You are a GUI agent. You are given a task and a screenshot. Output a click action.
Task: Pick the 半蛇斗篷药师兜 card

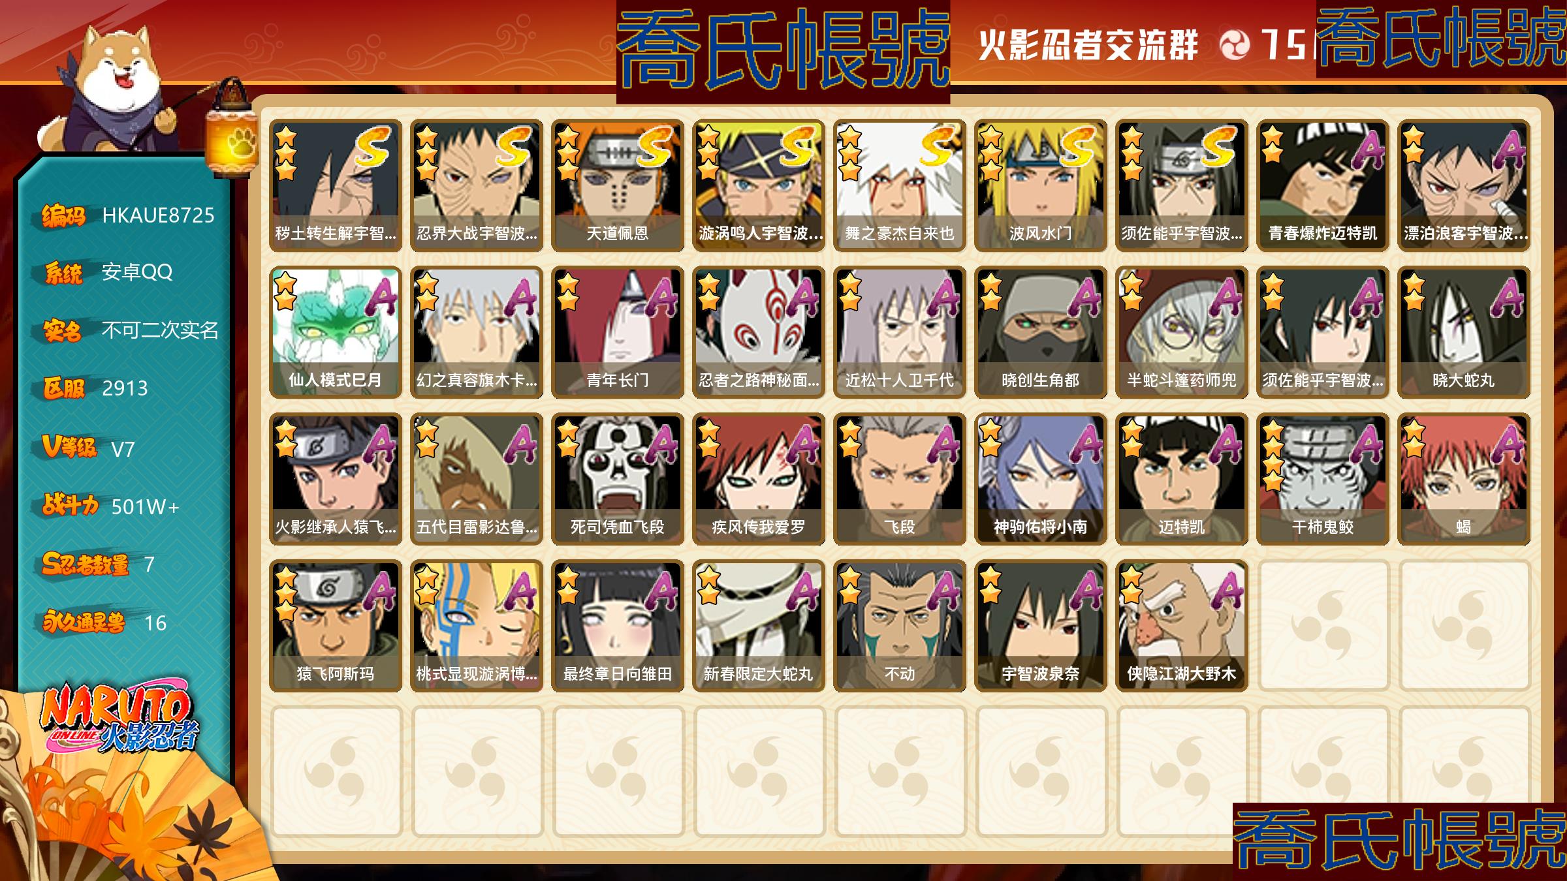click(x=1181, y=332)
